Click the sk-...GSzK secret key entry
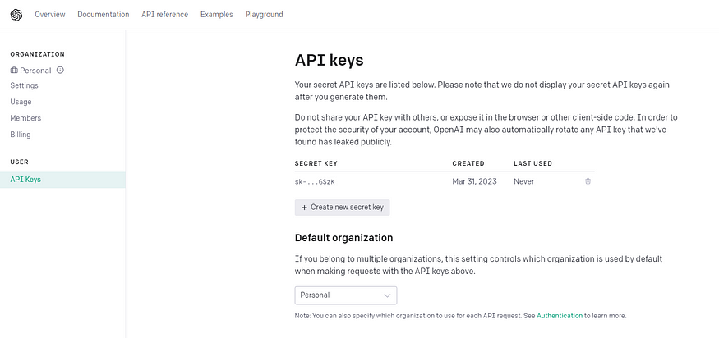The image size is (719, 338). pos(316,180)
